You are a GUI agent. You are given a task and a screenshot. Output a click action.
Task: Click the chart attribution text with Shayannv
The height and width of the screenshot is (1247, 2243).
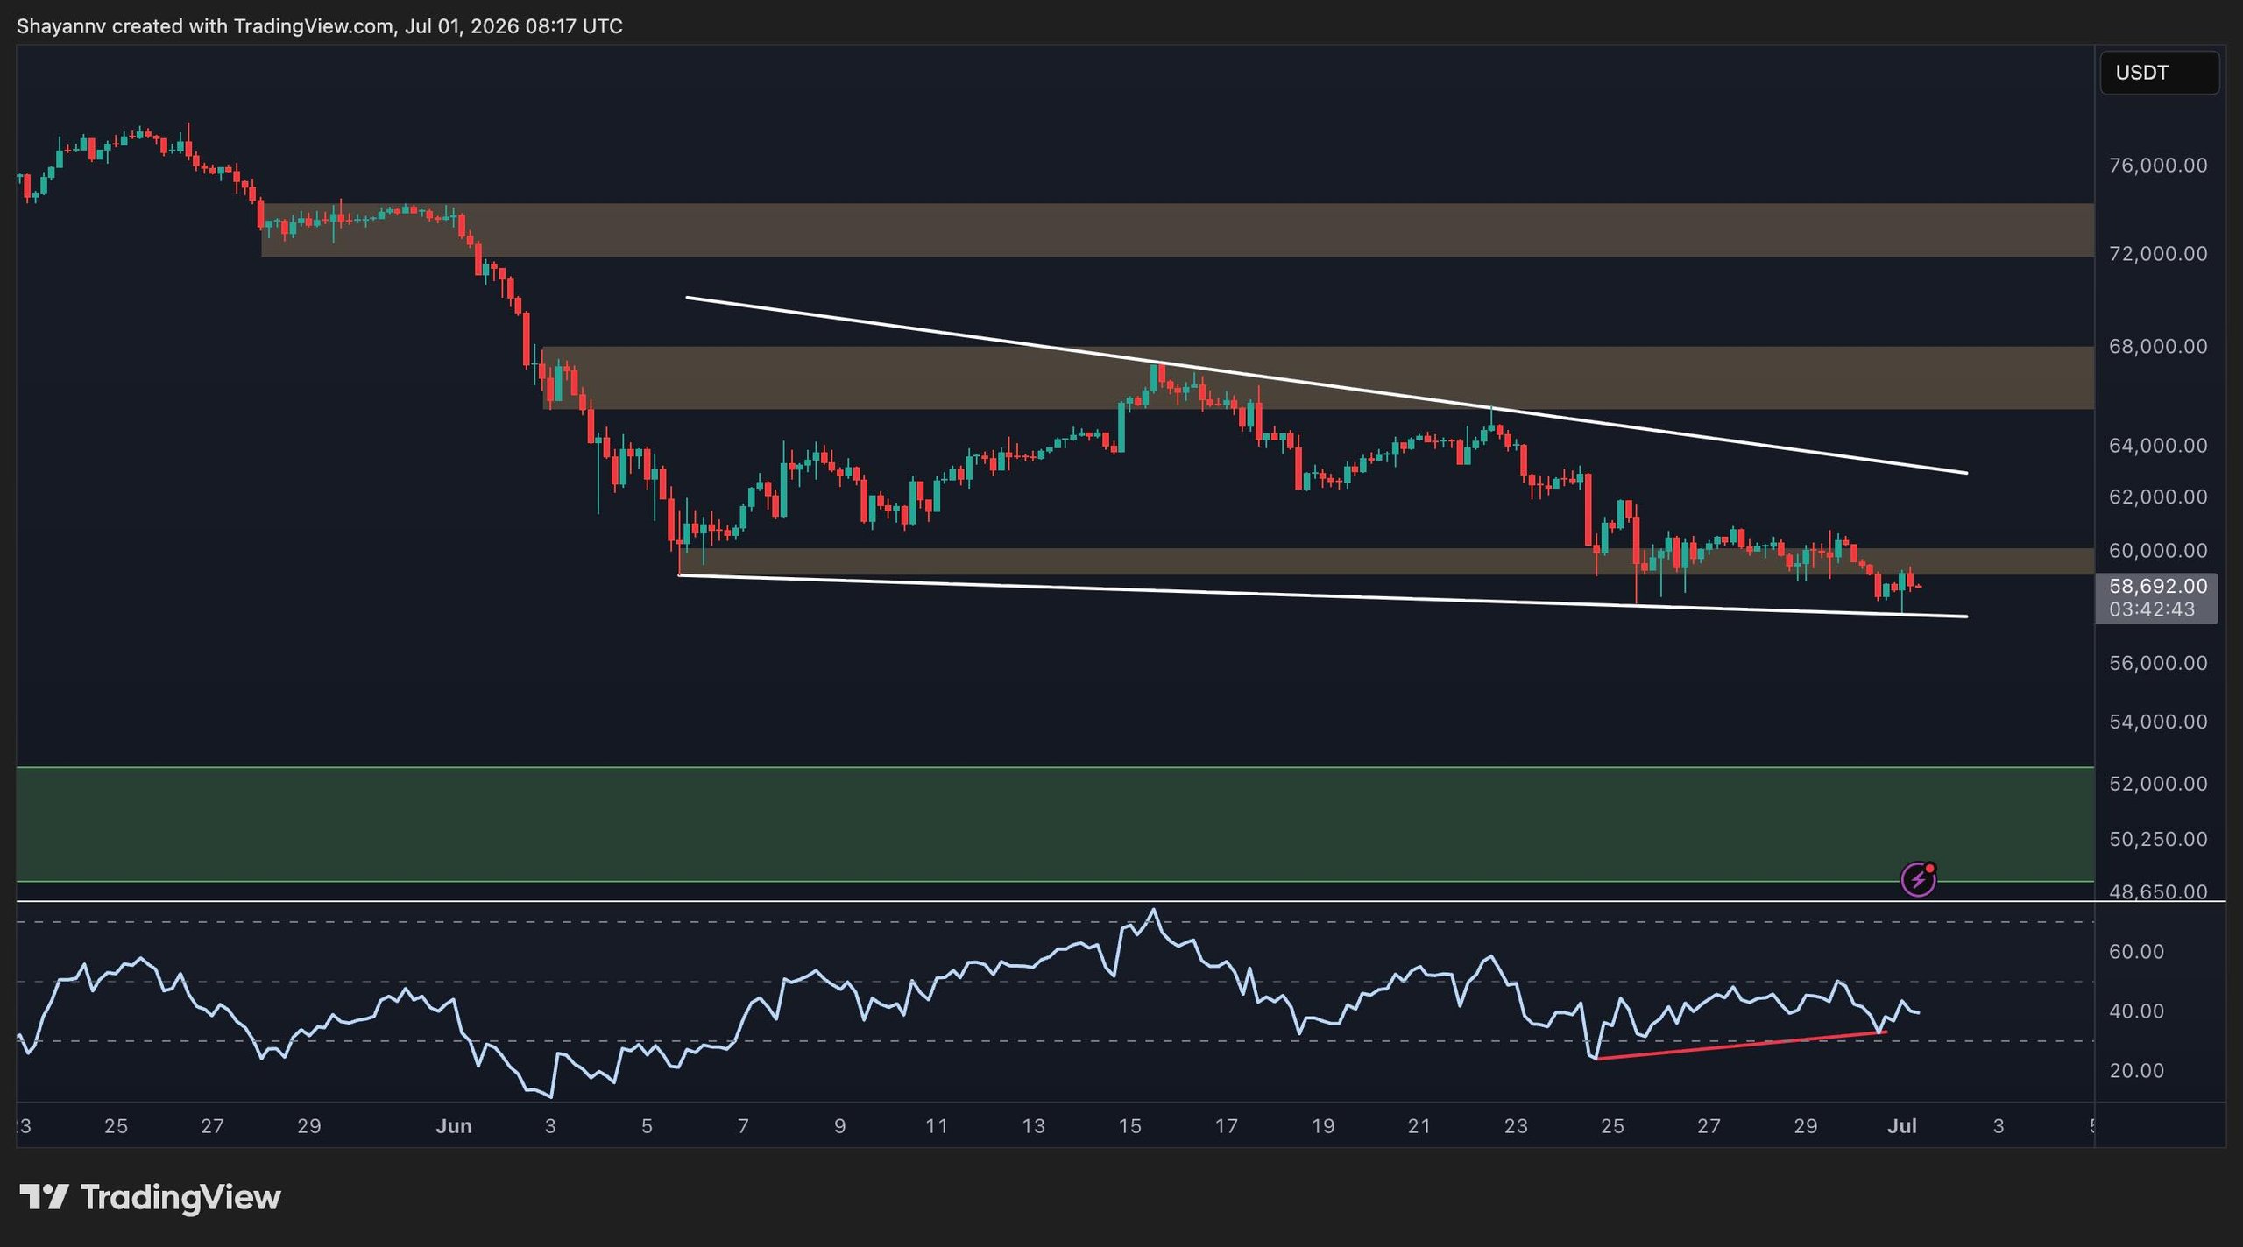tap(320, 26)
